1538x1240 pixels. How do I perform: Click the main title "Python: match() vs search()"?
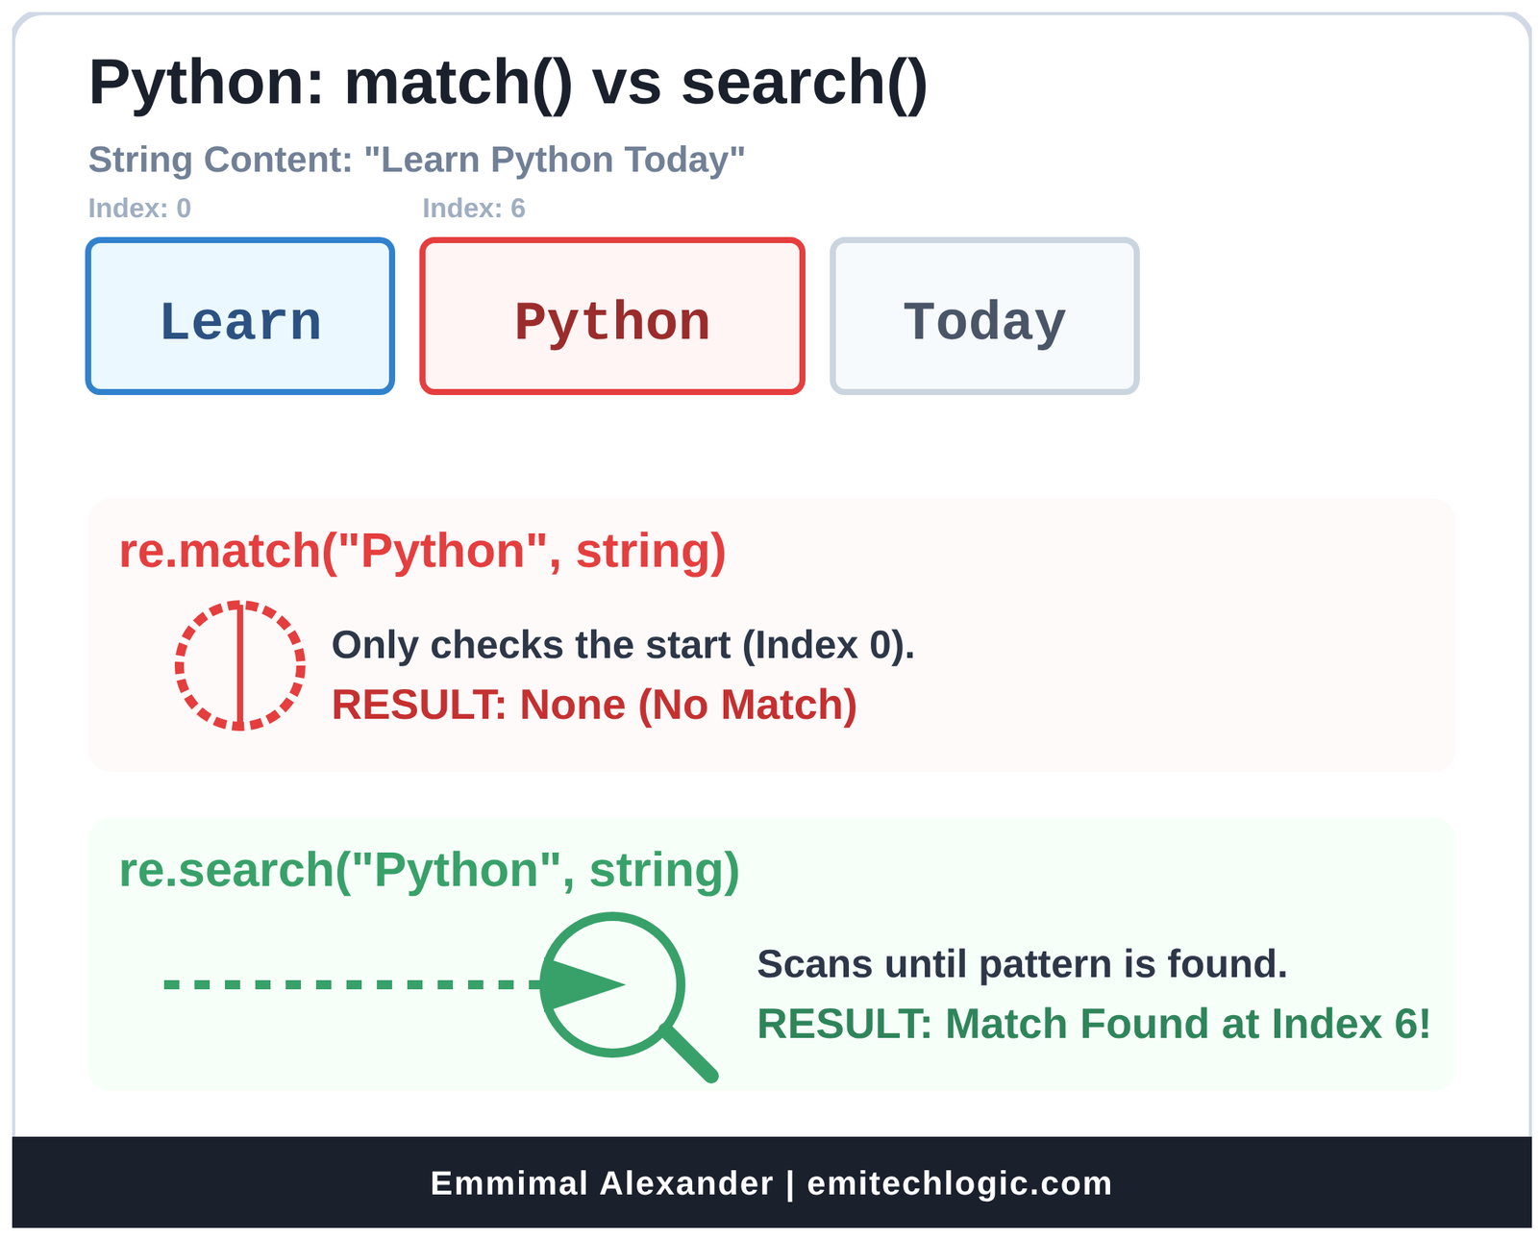(x=508, y=83)
